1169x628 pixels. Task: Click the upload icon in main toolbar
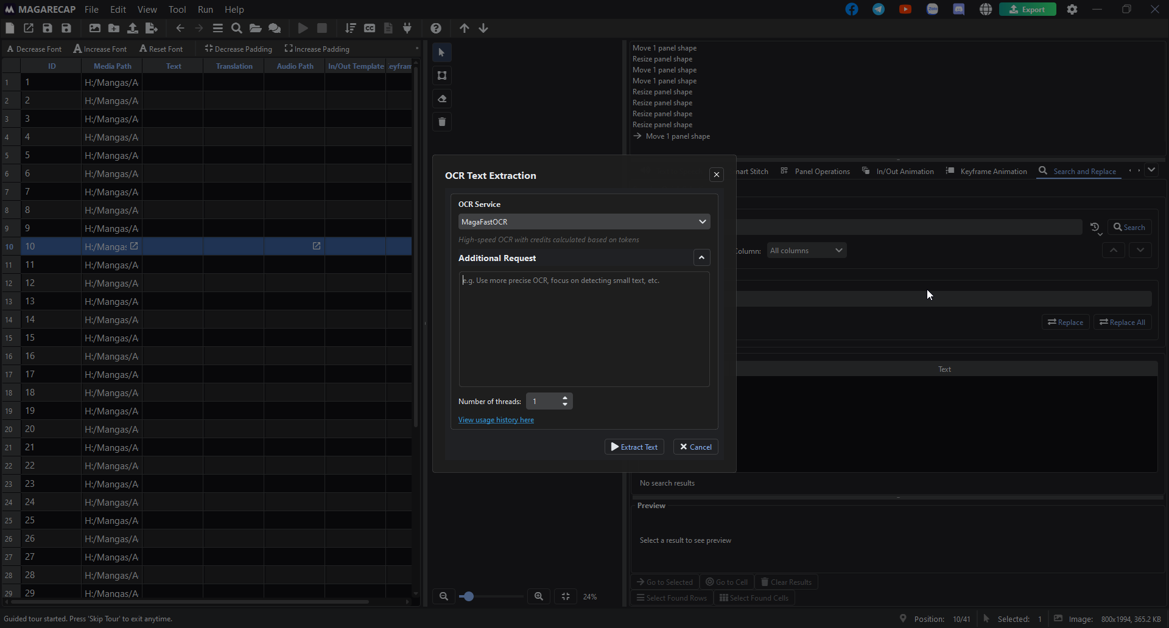tap(133, 28)
